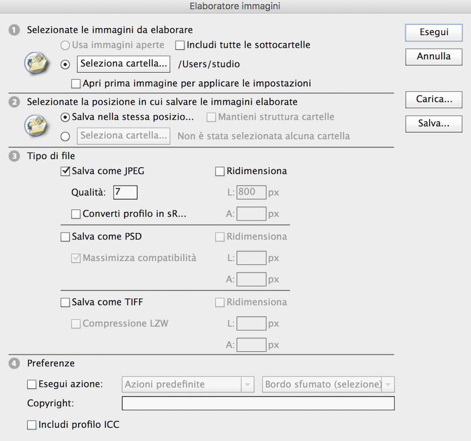
Task: Disable Salva come JPEG
Action: (65, 171)
